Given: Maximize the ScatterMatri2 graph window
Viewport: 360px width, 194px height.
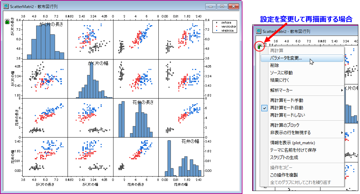Looking at the screenshot, I should pos(222,6).
